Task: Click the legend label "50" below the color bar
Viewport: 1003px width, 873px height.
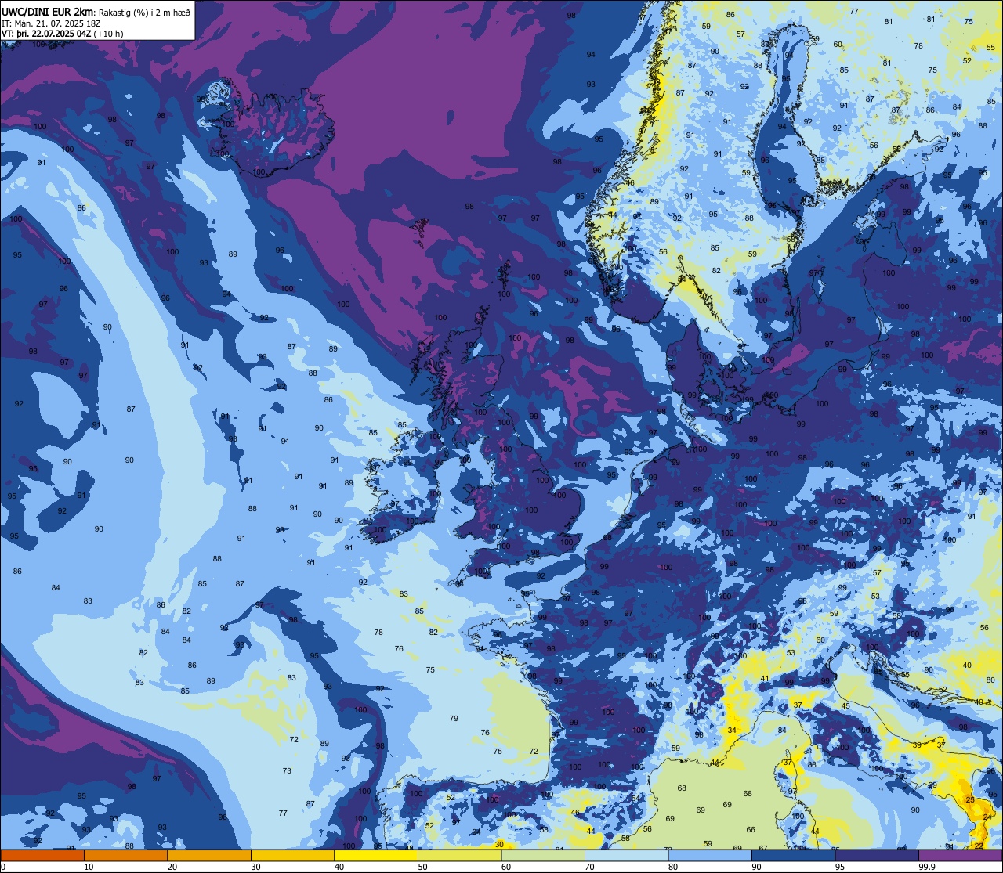Action: (x=423, y=867)
